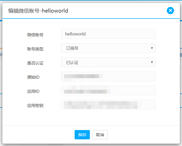The image size is (182, 146).
Task: Click the 原始ID field label
Action: [33, 77]
